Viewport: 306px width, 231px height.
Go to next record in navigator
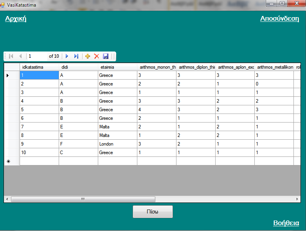(67, 56)
